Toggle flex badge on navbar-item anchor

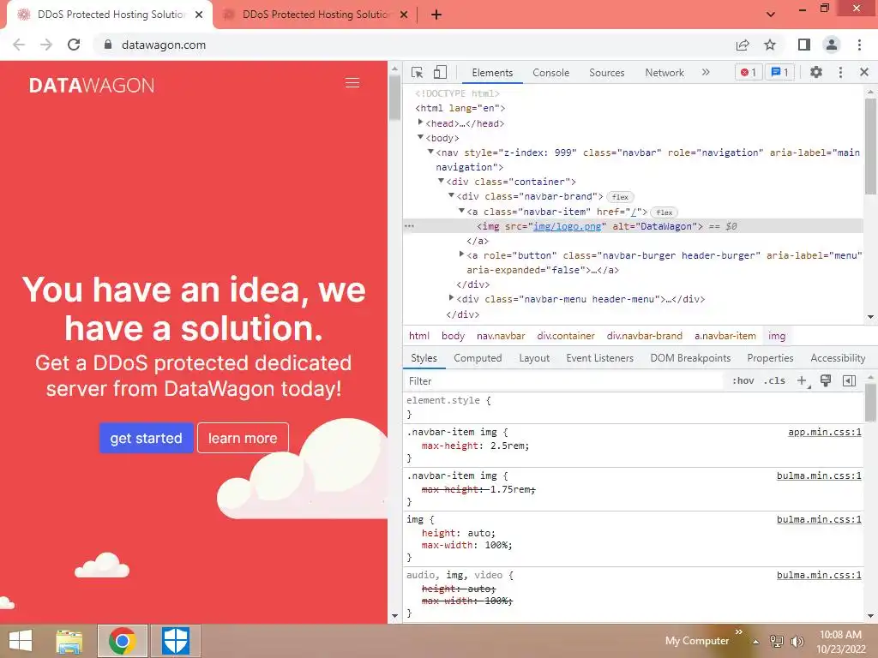[665, 212]
